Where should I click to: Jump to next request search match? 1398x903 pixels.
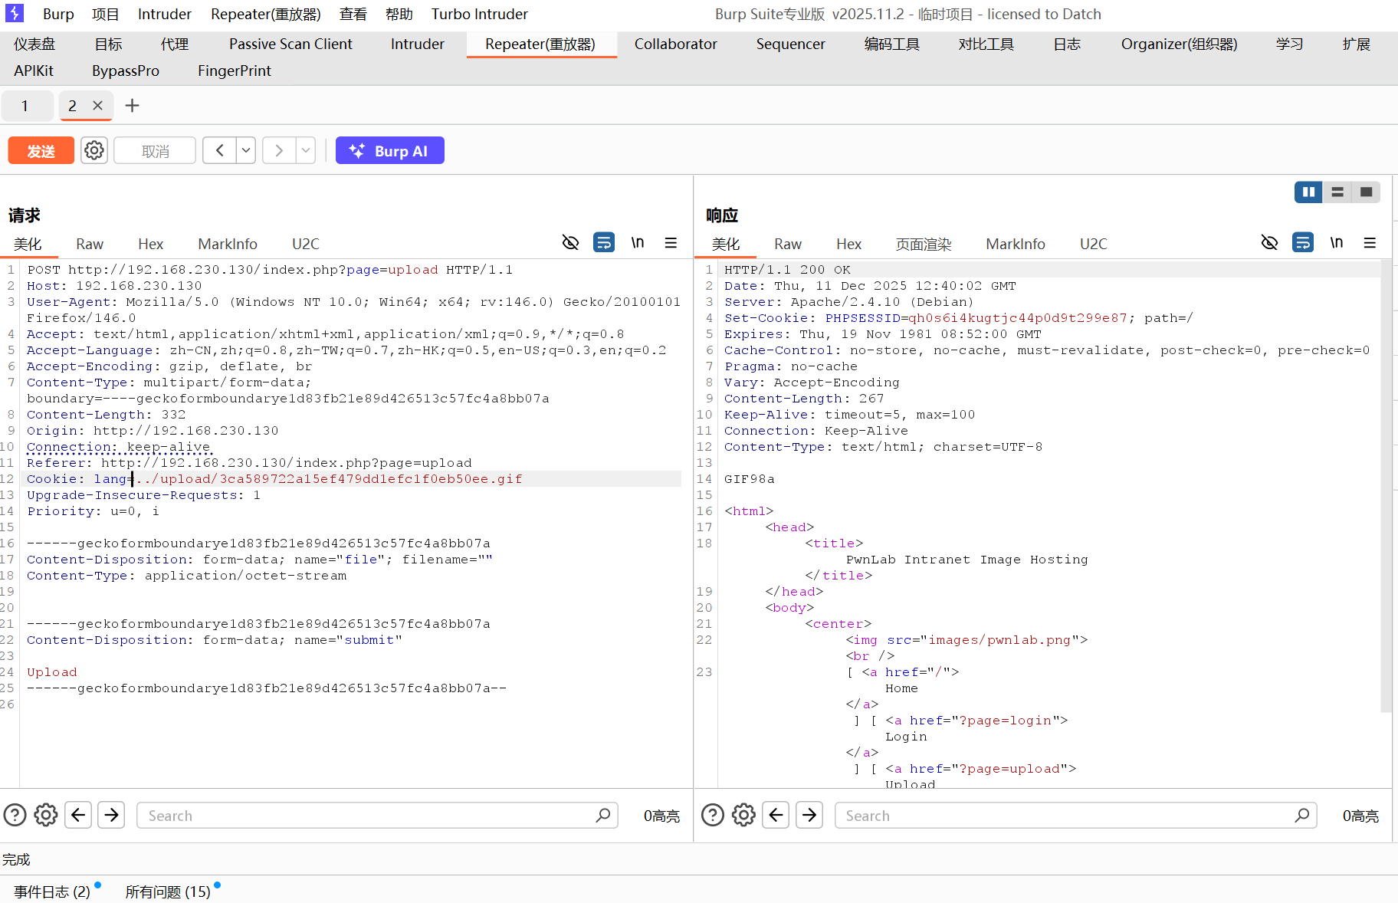pyautogui.click(x=111, y=815)
